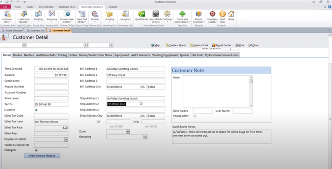Open the Vending Equipment tab
Viewport: 332px width, 169px height.
click(165, 55)
